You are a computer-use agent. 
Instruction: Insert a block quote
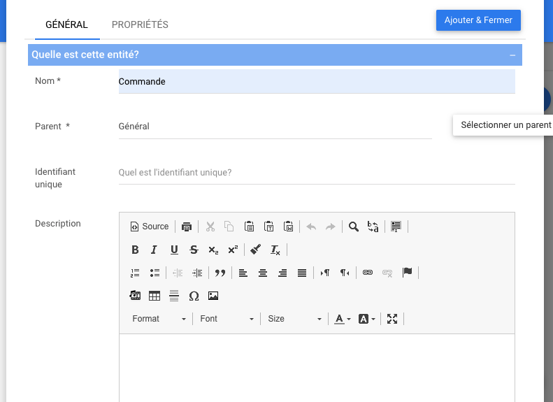pyautogui.click(x=220, y=273)
